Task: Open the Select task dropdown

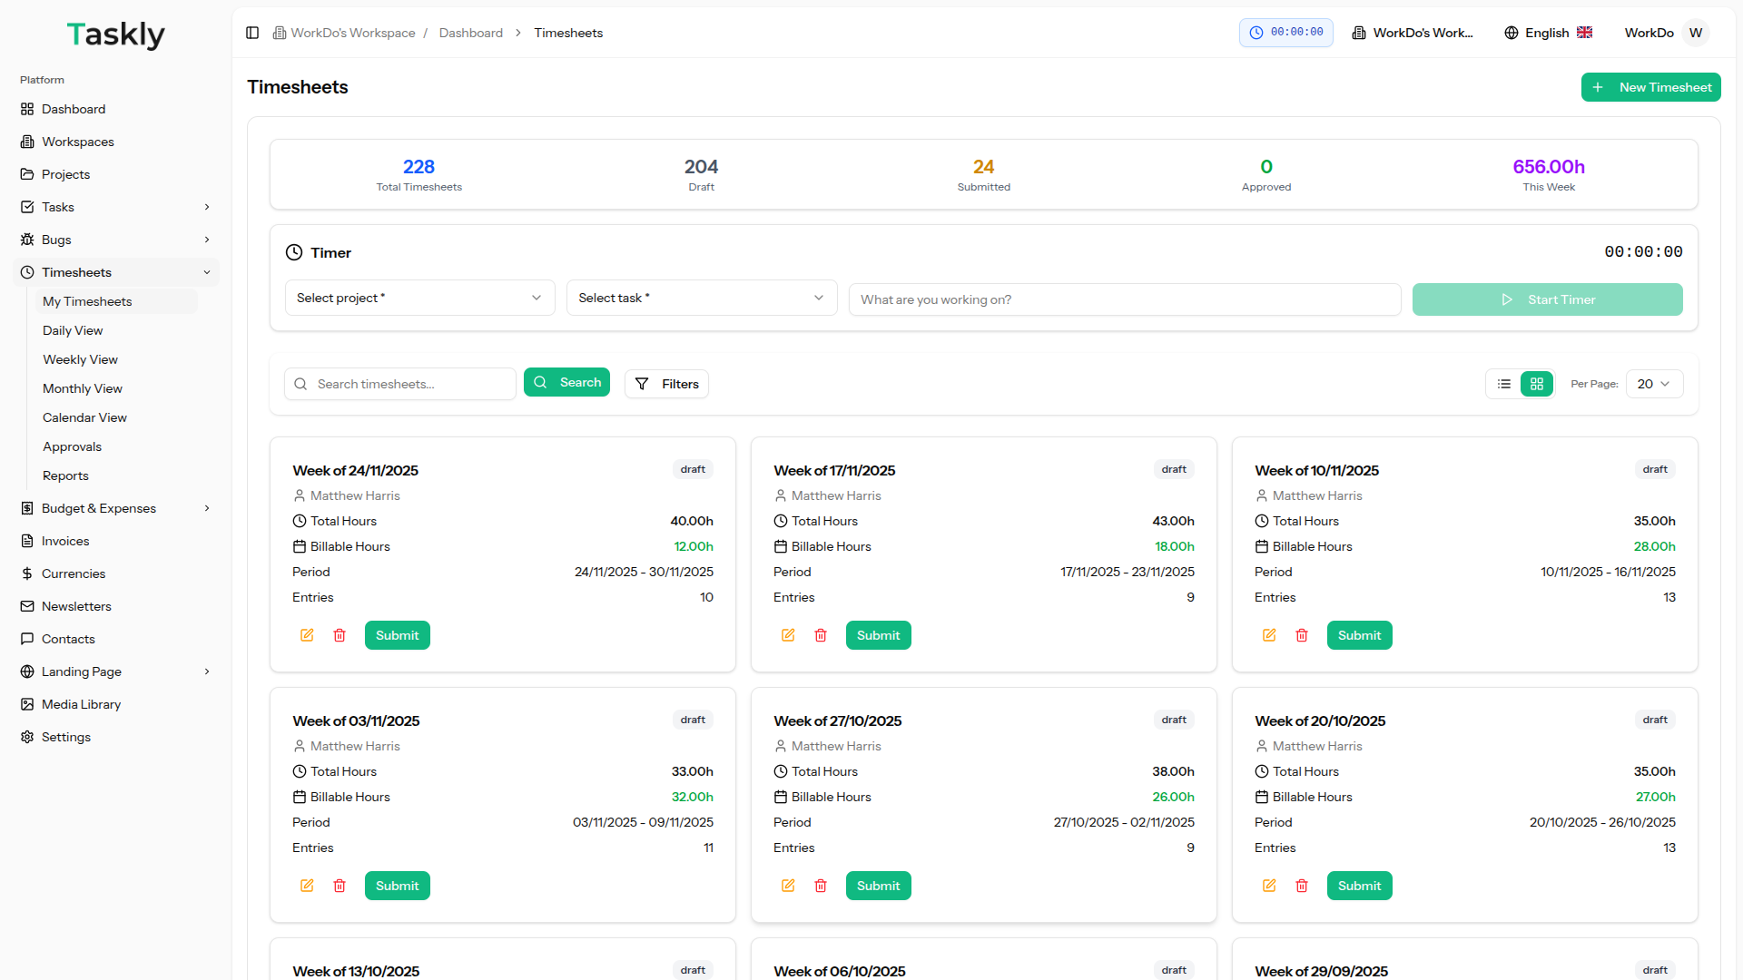Action: (701, 298)
